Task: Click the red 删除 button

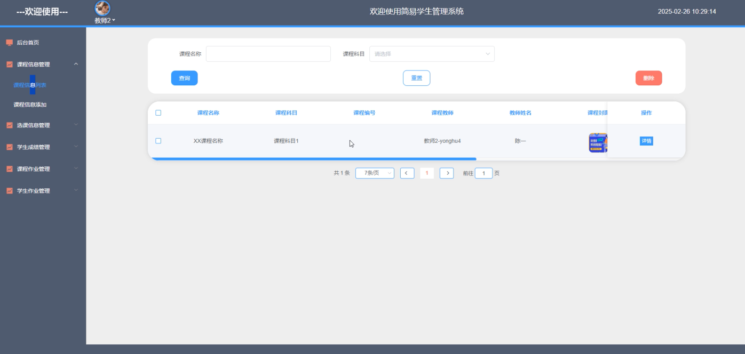Action: pyautogui.click(x=648, y=78)
